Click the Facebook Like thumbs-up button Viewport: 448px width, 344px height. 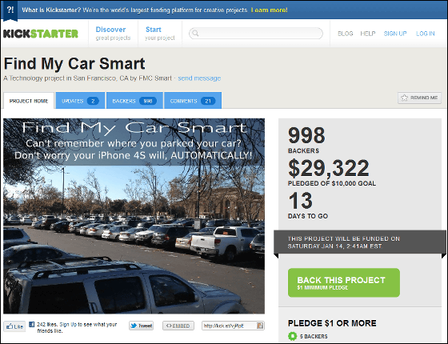click(x=14, y=326)
